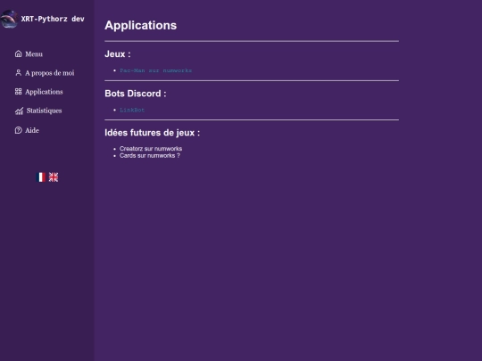Click the 'Bots Discord :' heading
Viewport: 482px width, 361px height.
[x=136, y=94]
